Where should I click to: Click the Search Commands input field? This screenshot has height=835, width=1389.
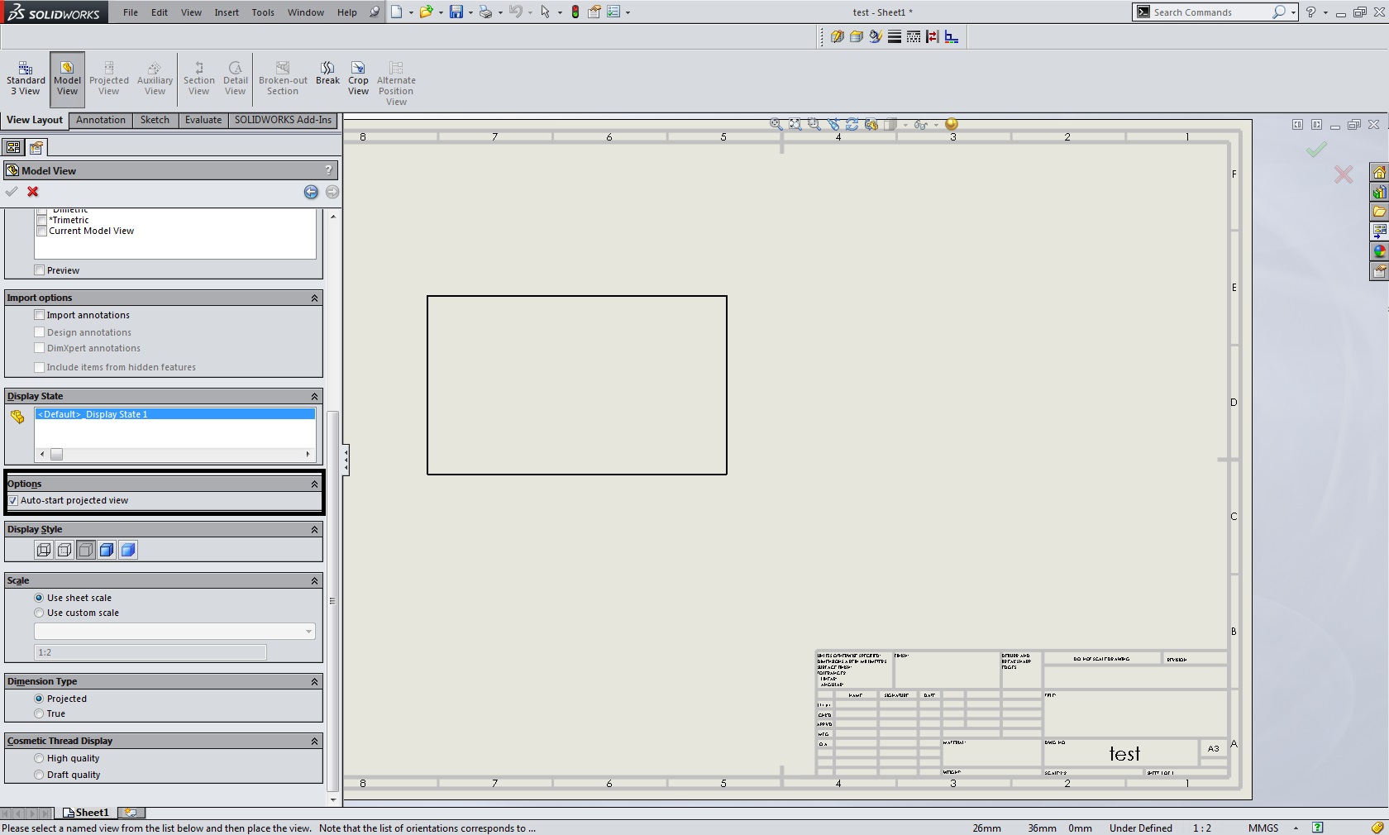(1207, 12)
